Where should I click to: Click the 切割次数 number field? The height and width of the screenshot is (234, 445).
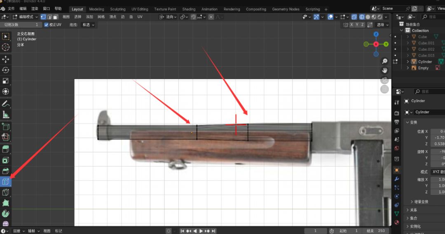point(21,25)
